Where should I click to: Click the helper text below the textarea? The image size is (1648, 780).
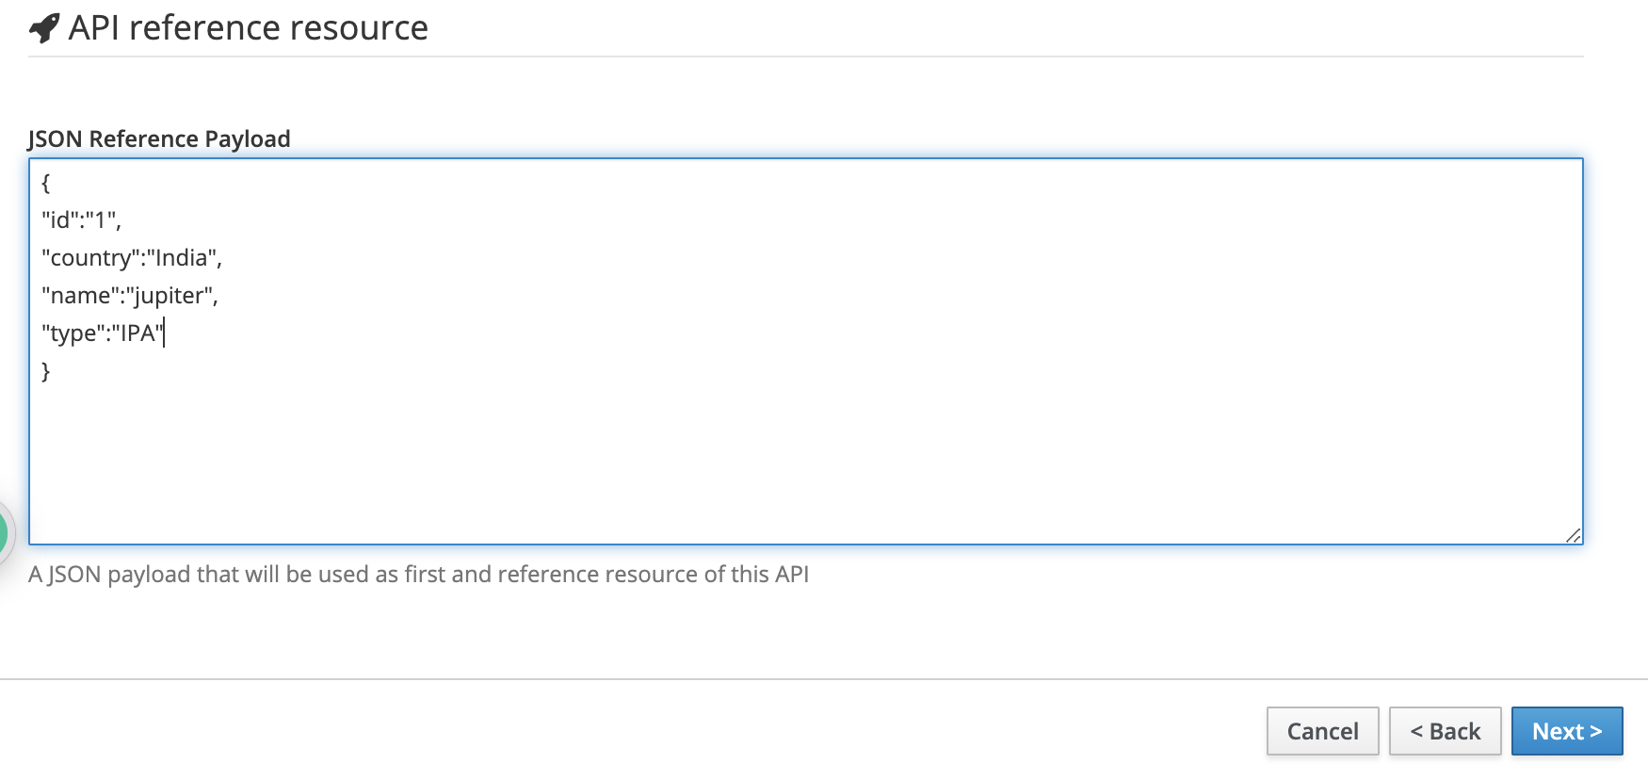418,575
